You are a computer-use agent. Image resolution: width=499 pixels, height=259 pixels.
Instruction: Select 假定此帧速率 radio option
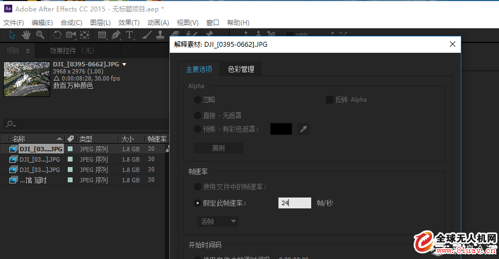(x=197, y=203)
